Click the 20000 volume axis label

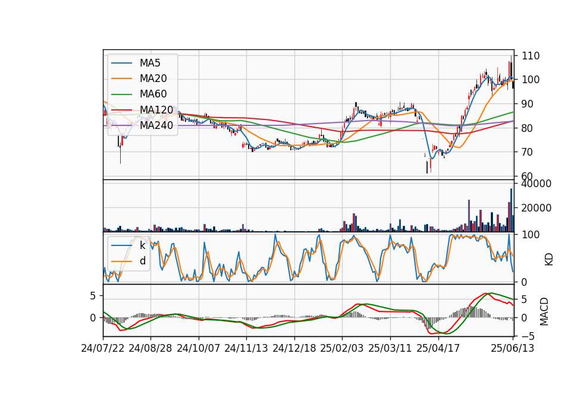point(537,208)
